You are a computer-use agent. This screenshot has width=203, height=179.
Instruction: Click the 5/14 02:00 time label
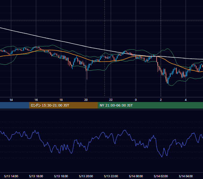161,176
